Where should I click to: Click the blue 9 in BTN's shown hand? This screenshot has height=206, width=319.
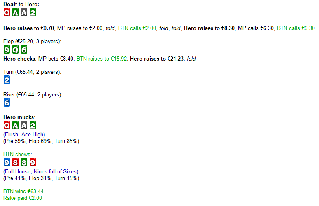tap(7, 162)
